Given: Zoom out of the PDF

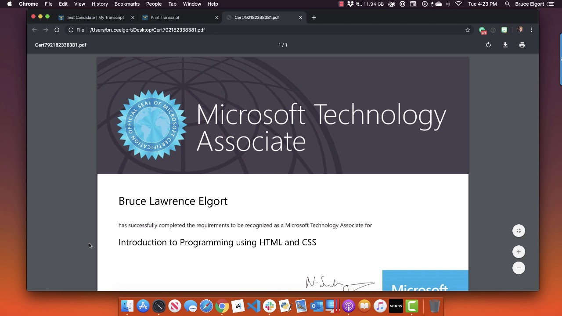Looking at the screenshot, I should pos(519,268).
